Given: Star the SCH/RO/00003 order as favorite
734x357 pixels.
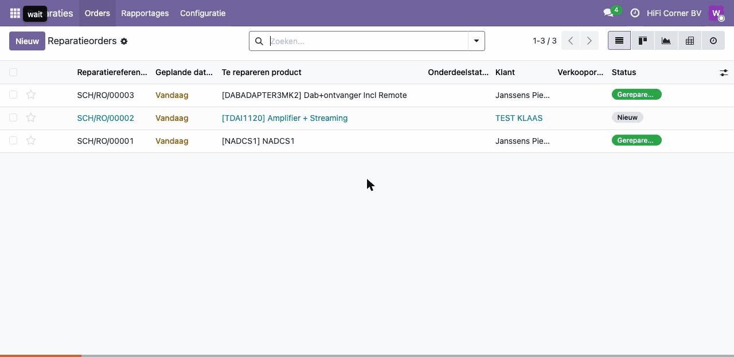Looking at the screenshot, I should click(31, 95).
